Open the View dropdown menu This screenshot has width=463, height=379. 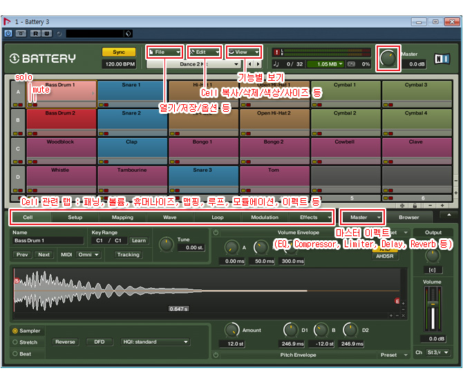pos(244,52)
